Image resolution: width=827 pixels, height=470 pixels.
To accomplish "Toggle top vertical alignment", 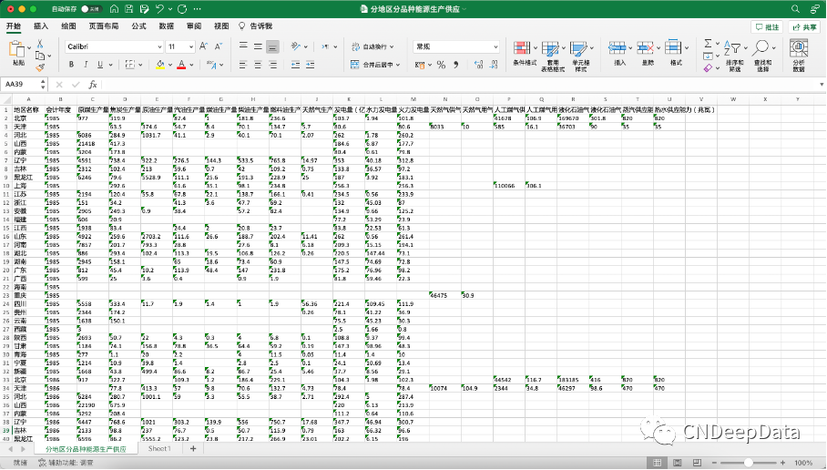I will 243,46.
